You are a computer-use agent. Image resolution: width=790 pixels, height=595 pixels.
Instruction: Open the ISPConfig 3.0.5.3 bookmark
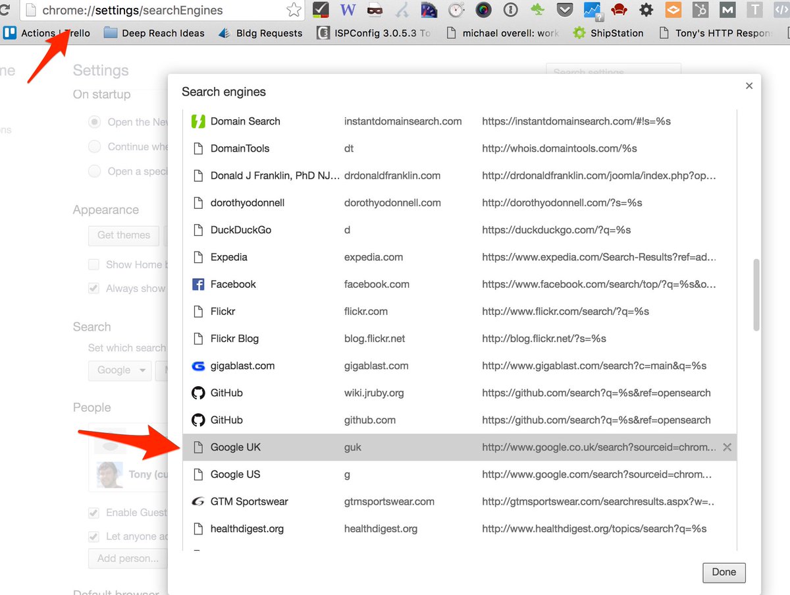click(374, 33)
